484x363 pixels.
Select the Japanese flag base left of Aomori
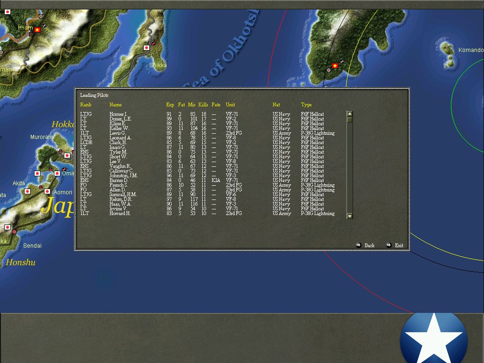tap(47, 191)
